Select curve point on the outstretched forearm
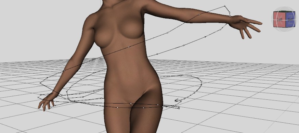The width and height of the screenshot is (299, 133). pos(199,14)
